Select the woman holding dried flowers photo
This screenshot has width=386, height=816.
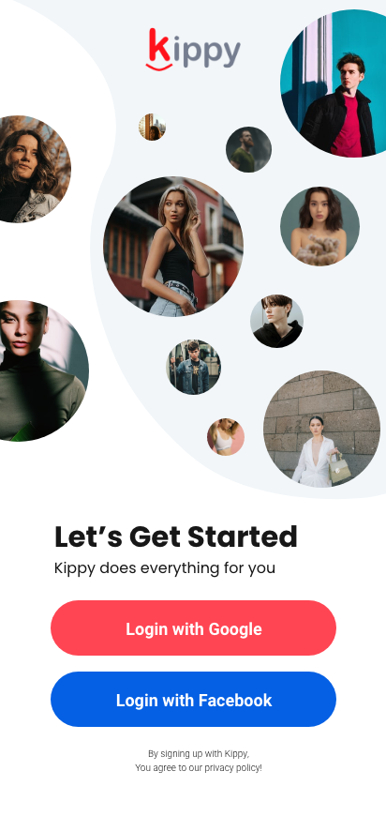tap(319, 226)
